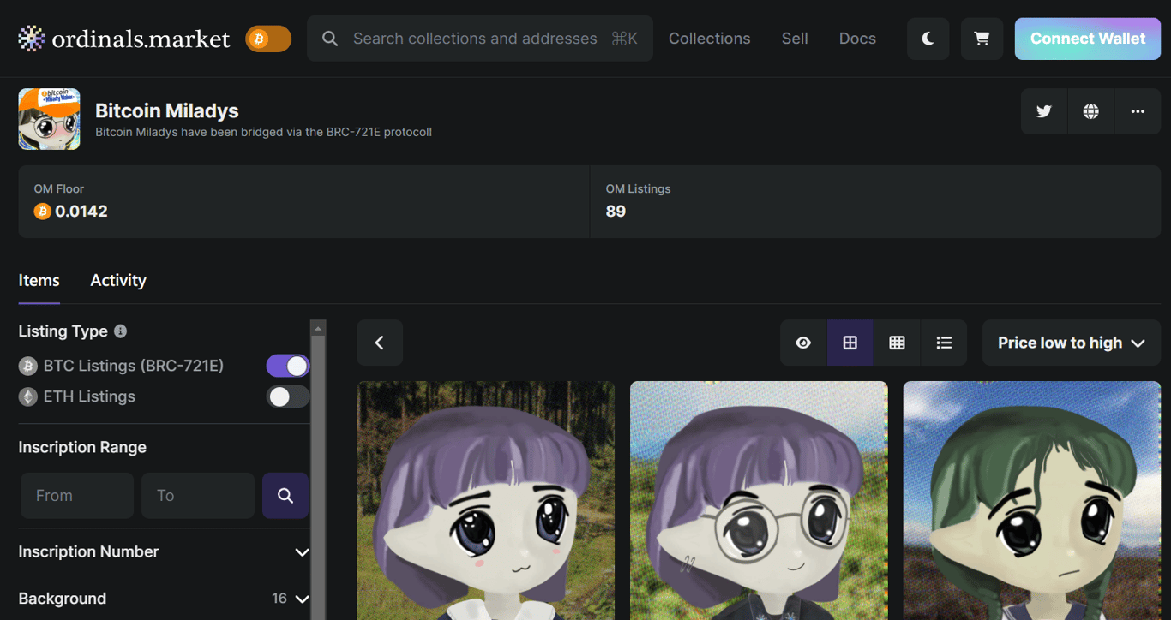The height and width of the screenshot is (620, 1171).
Task: Open the Milady with round glasses
Action: (759, 500)
